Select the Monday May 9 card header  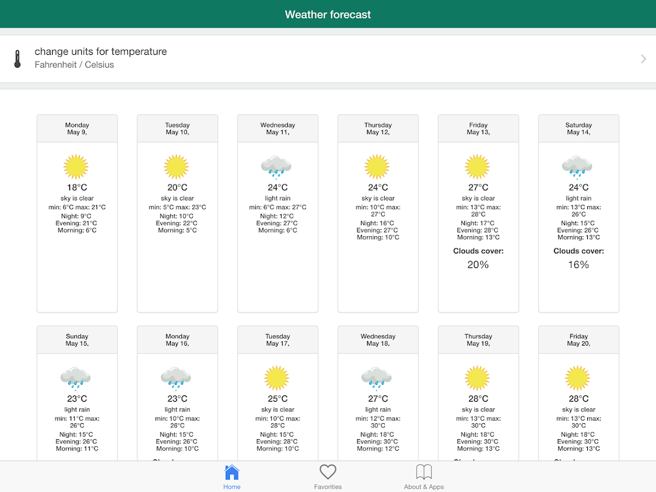pyautogui.click(x=77, y=129)
